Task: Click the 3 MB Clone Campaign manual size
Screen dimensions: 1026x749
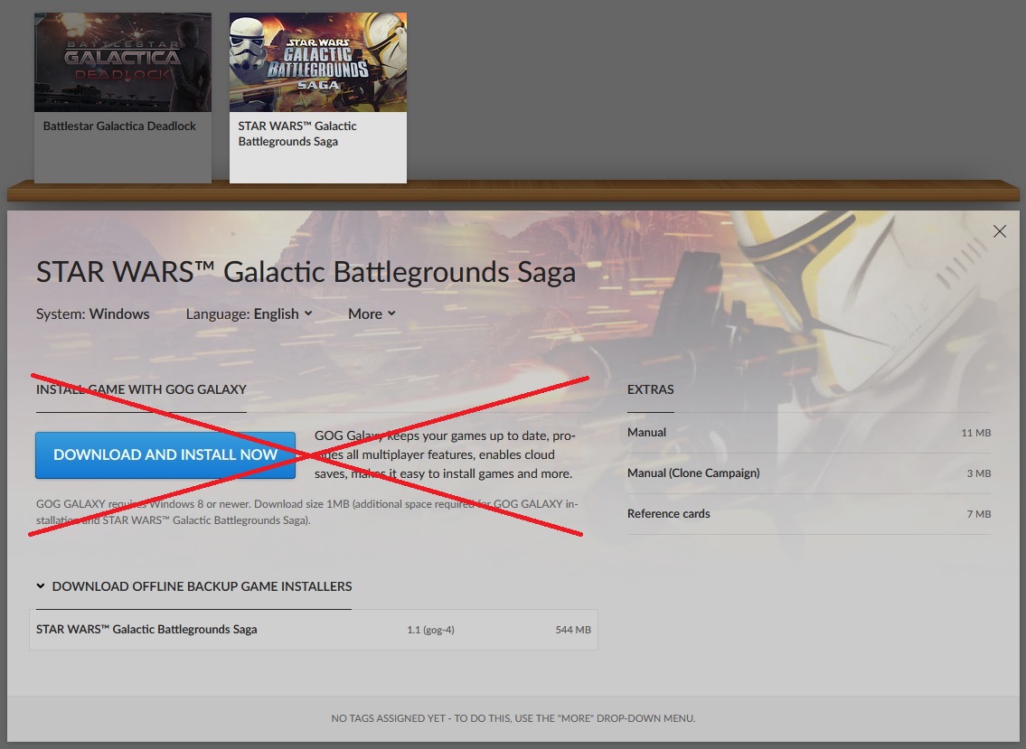Action: (979, 473)
